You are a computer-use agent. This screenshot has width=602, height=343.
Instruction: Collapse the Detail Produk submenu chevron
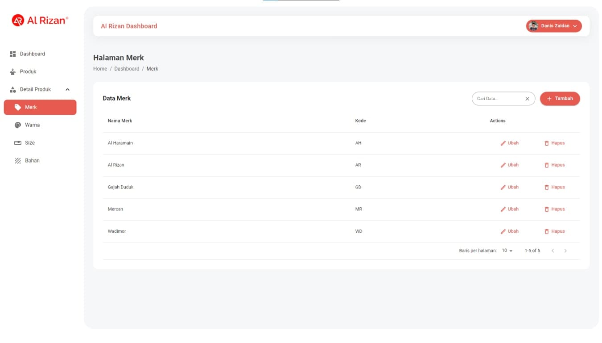pos(67,89)
